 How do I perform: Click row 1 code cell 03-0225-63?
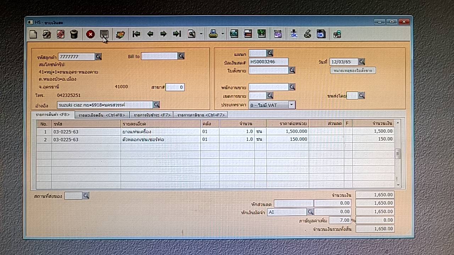[x=86, y=131]
